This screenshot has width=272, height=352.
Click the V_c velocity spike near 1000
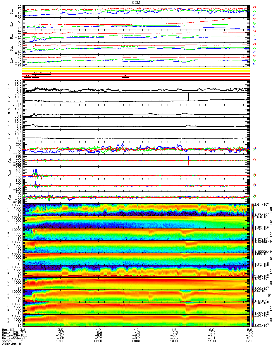[189, 161]
